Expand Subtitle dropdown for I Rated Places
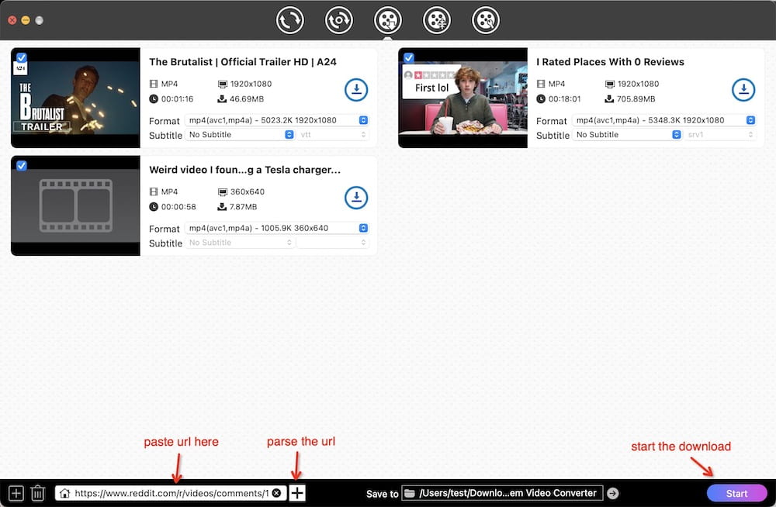The width and height of the screenshot is (776, 507). coord(628,135)
